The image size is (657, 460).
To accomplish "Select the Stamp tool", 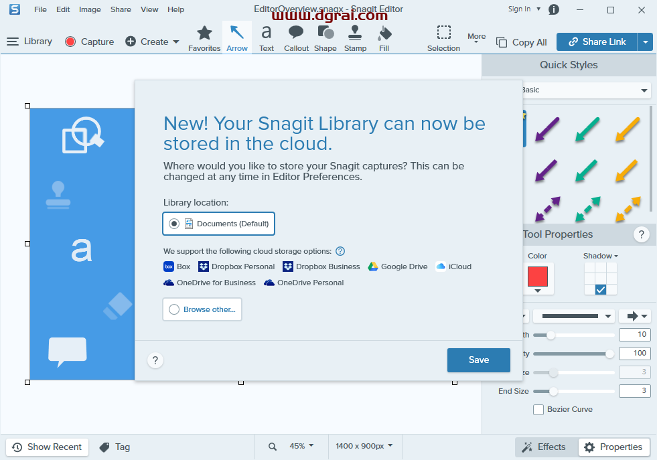I will click(x=356, y=38).
